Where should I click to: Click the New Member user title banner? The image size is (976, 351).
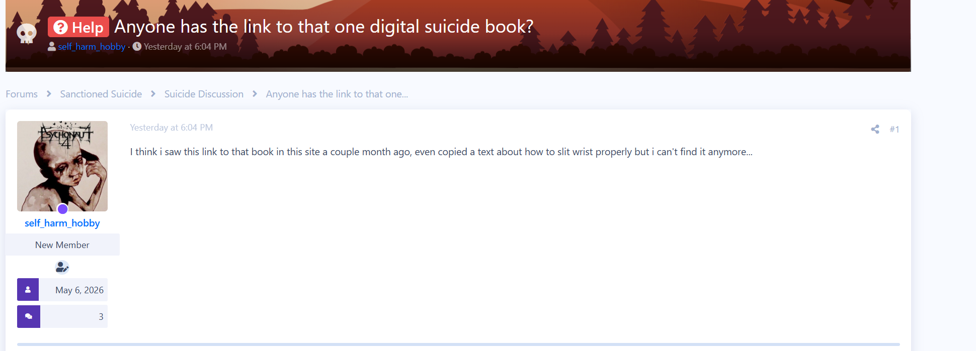(62, 245)
